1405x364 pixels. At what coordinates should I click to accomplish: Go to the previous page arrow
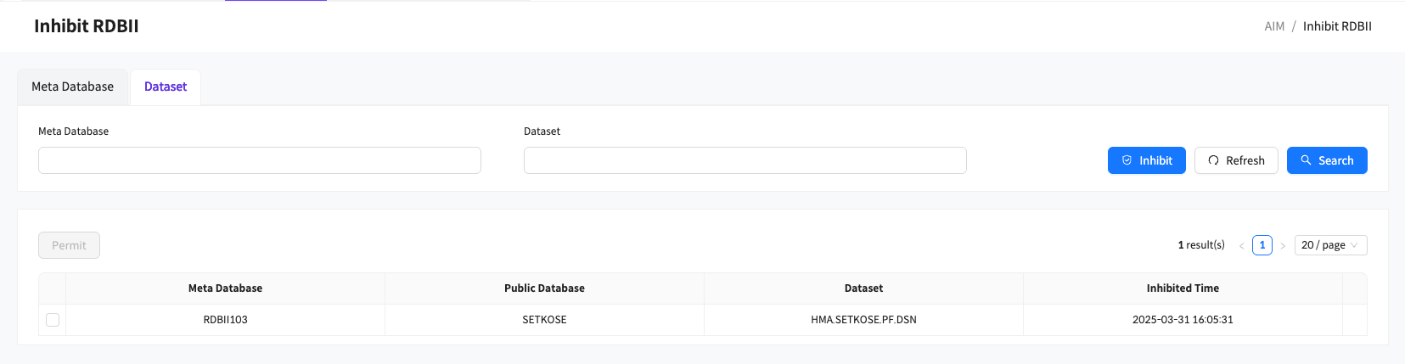[1241, 246]
